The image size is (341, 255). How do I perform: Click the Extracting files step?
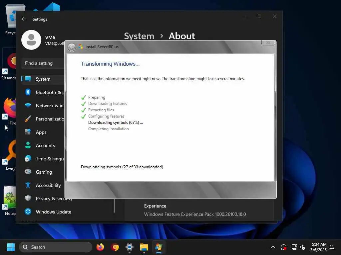101,110
